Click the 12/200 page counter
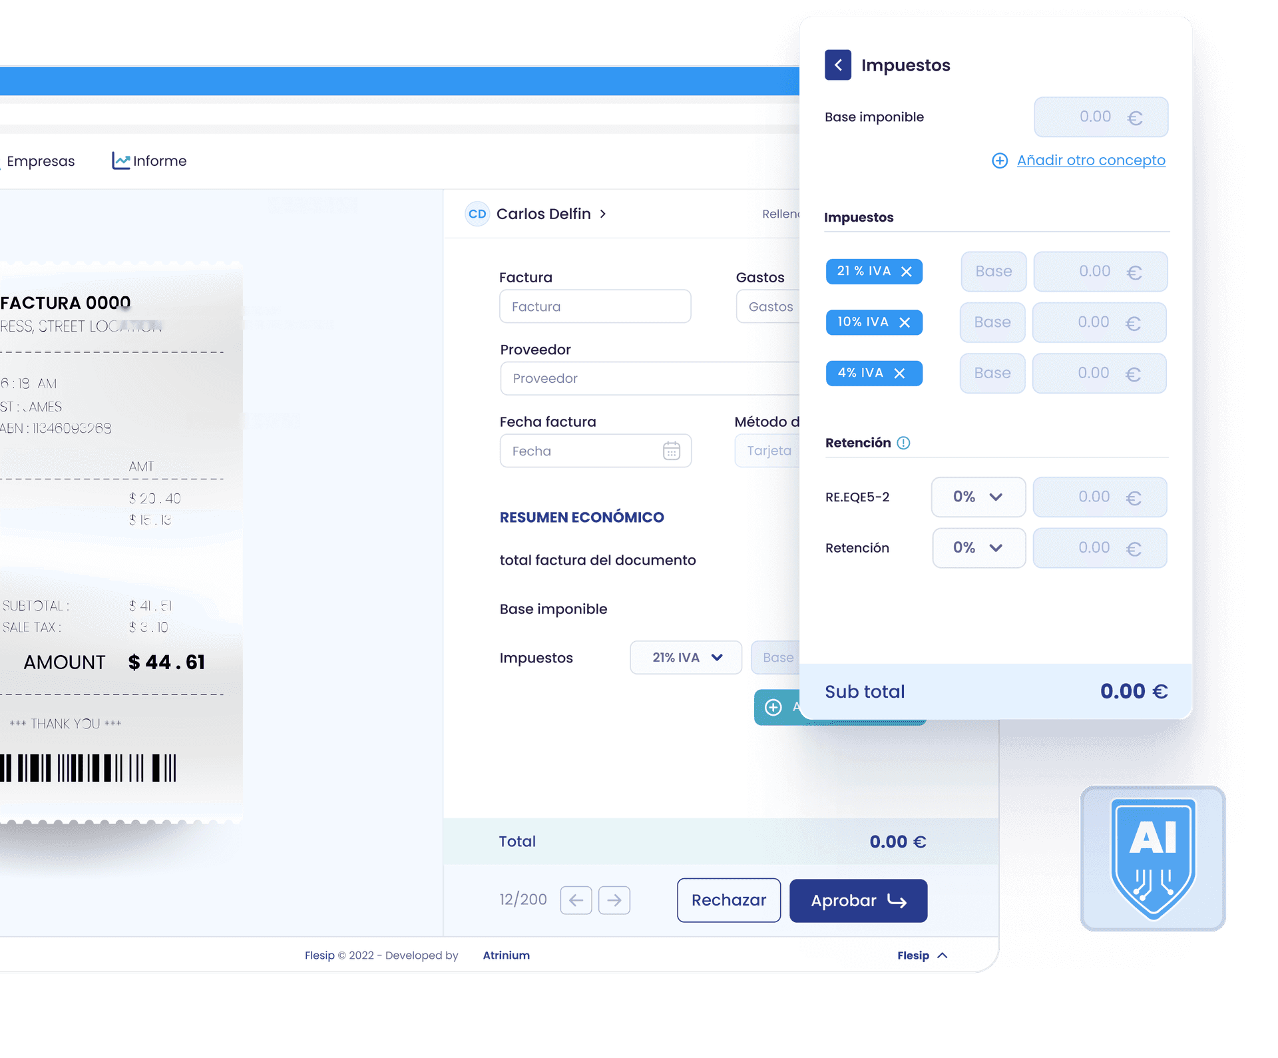 click(x=523, y=900)
